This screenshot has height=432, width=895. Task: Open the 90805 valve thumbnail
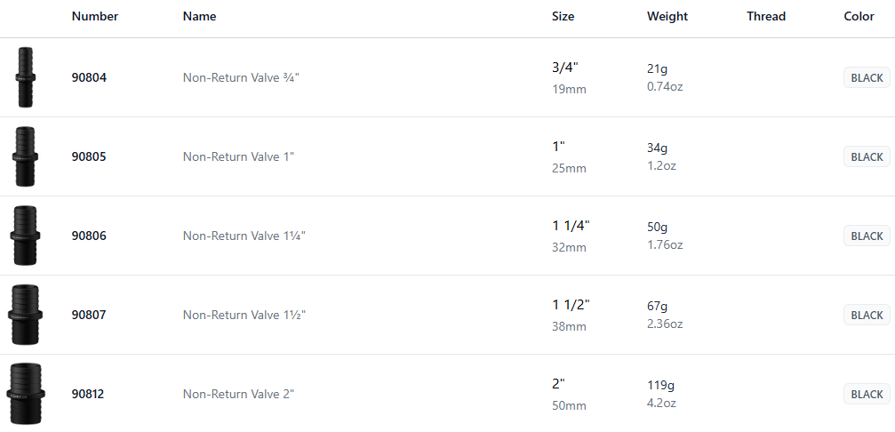tap(25, 156)
